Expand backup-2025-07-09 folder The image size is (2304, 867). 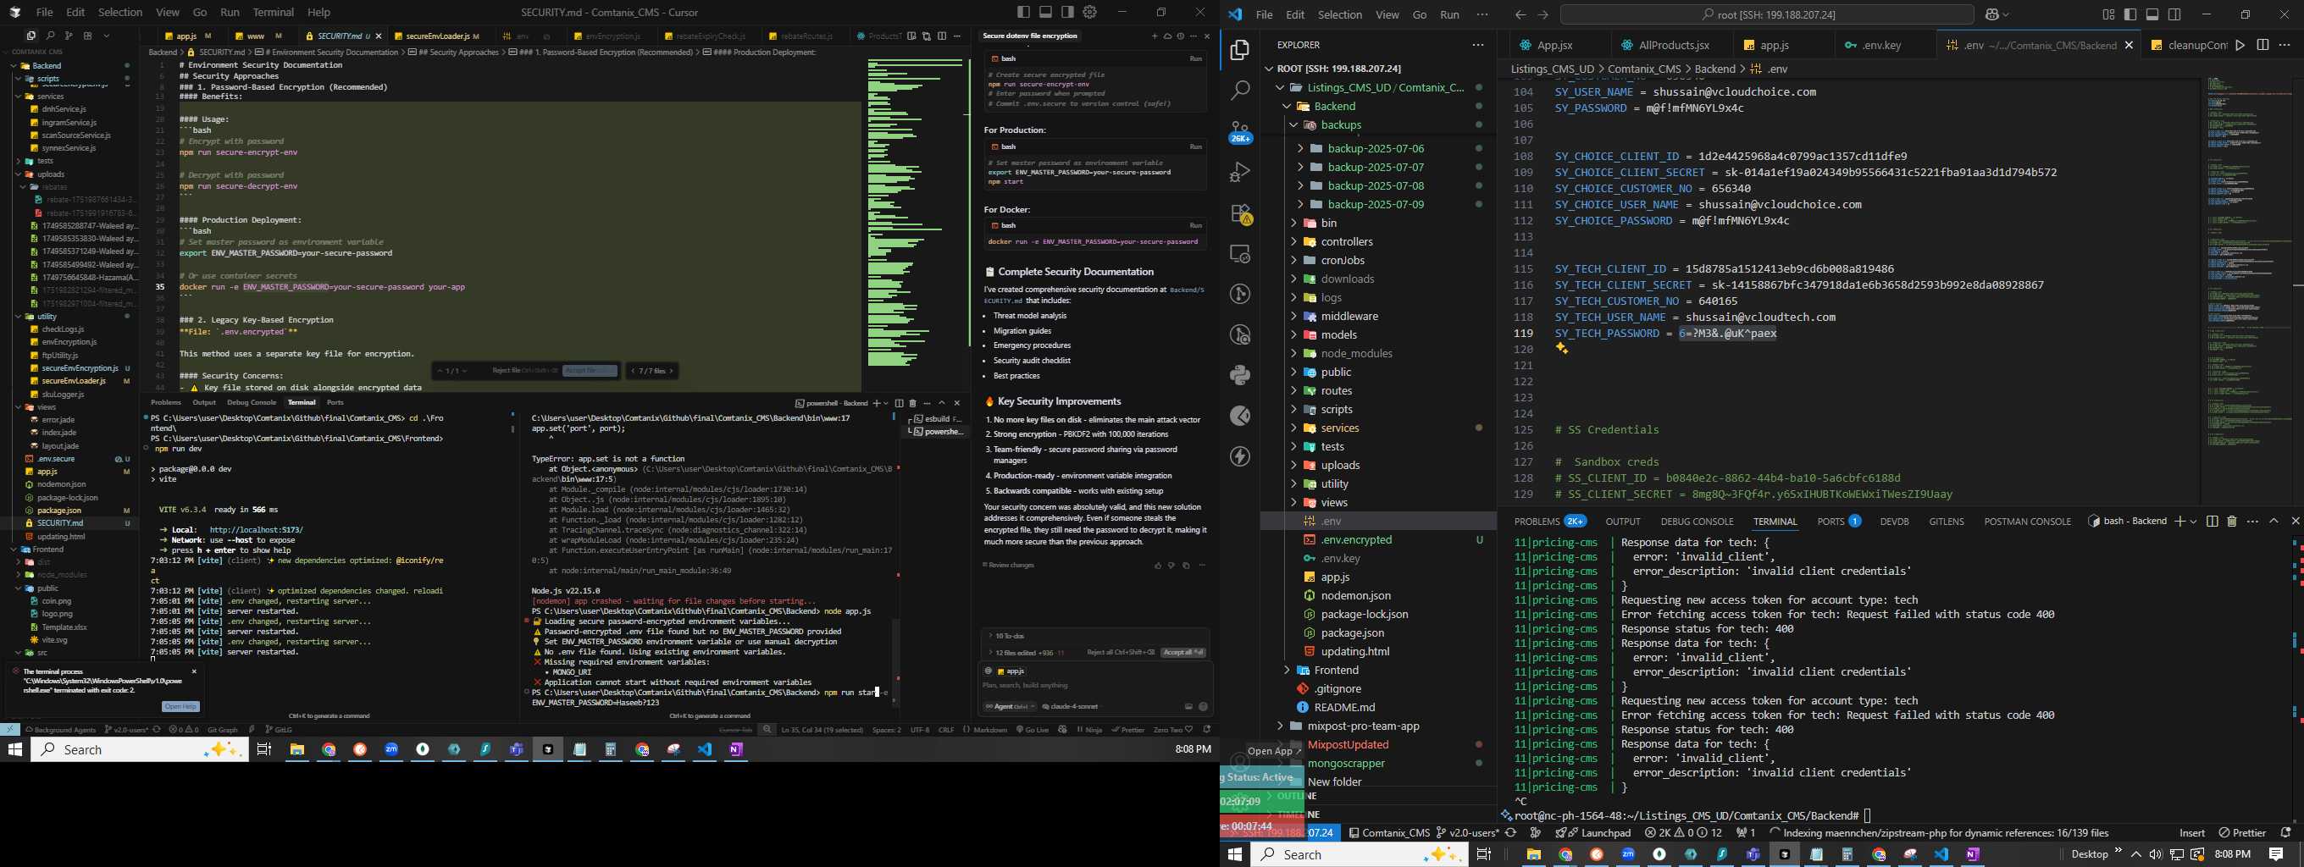tap(1299, 205)
